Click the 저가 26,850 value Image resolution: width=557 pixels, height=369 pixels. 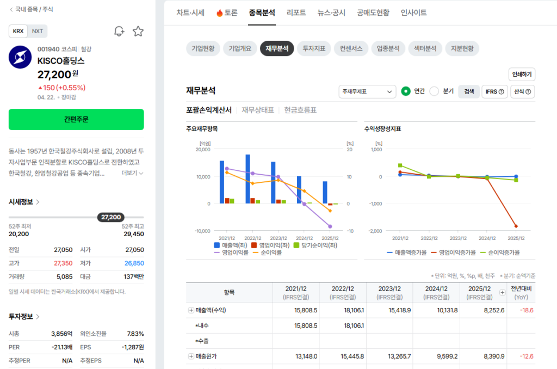[x=134, y=263]
